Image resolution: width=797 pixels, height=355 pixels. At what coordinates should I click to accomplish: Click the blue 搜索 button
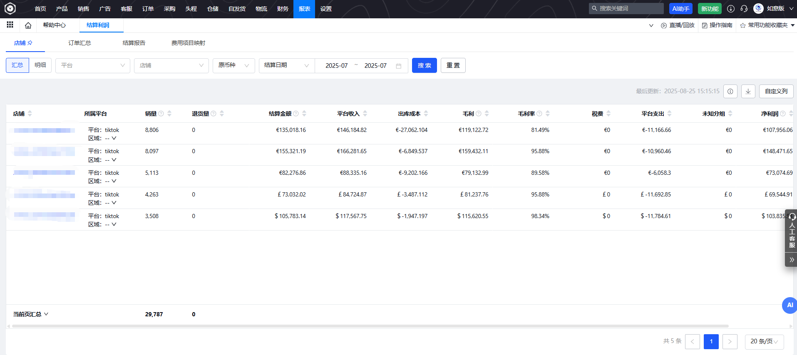point(424,65)
